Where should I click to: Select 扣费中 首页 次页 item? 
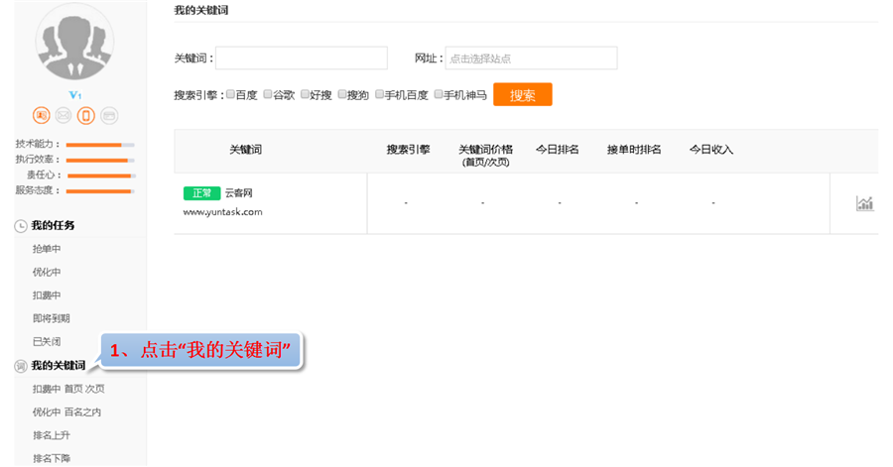(68, 389)
